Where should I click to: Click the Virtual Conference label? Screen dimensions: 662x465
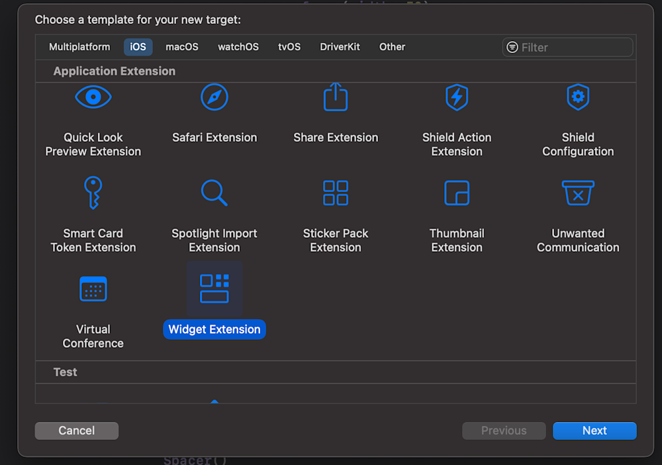tap(93, 336)
